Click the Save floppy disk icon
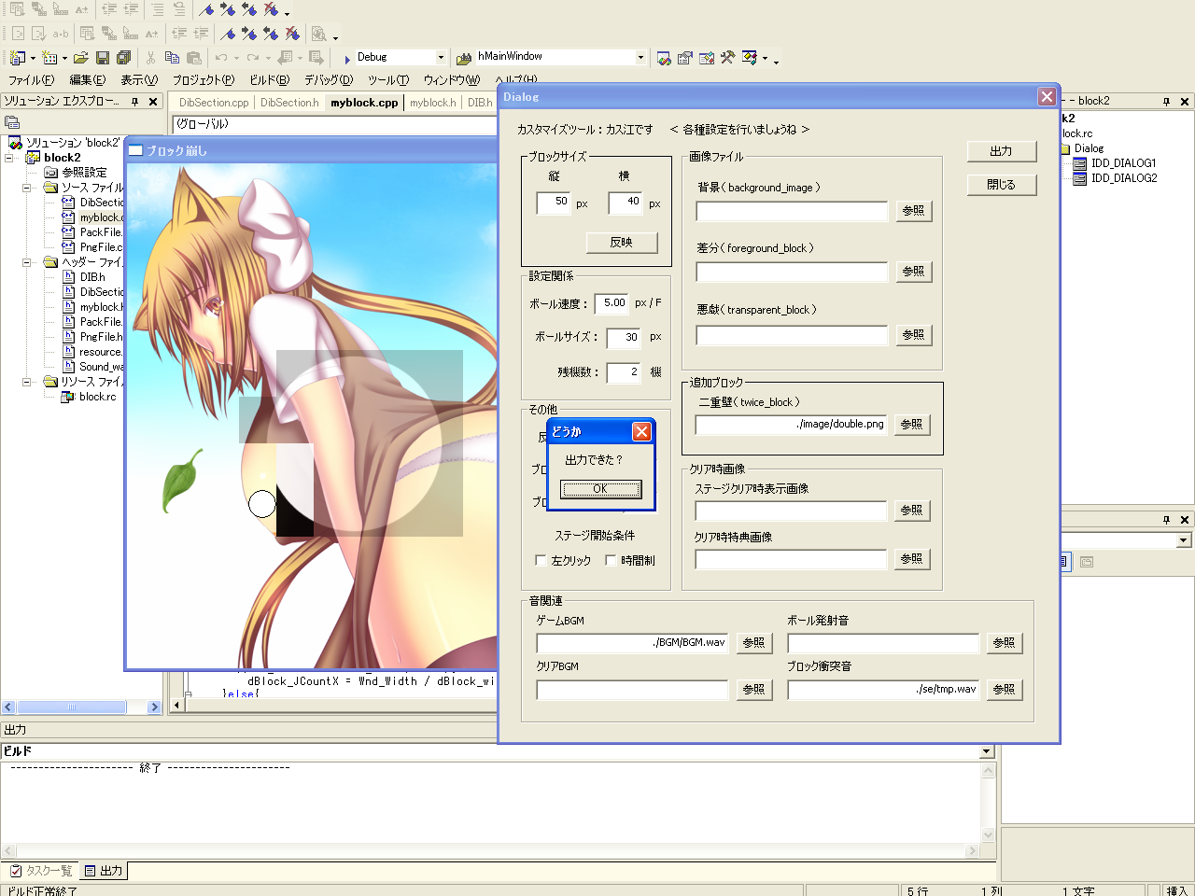 point(103,58)
